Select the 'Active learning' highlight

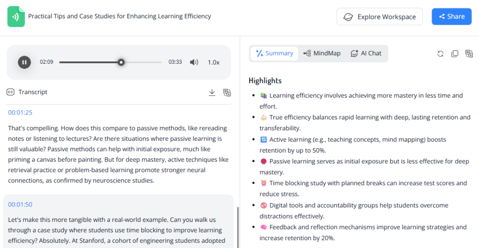pos(353,145)
